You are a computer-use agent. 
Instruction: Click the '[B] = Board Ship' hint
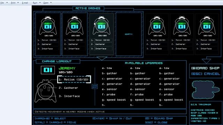point(159,118)
